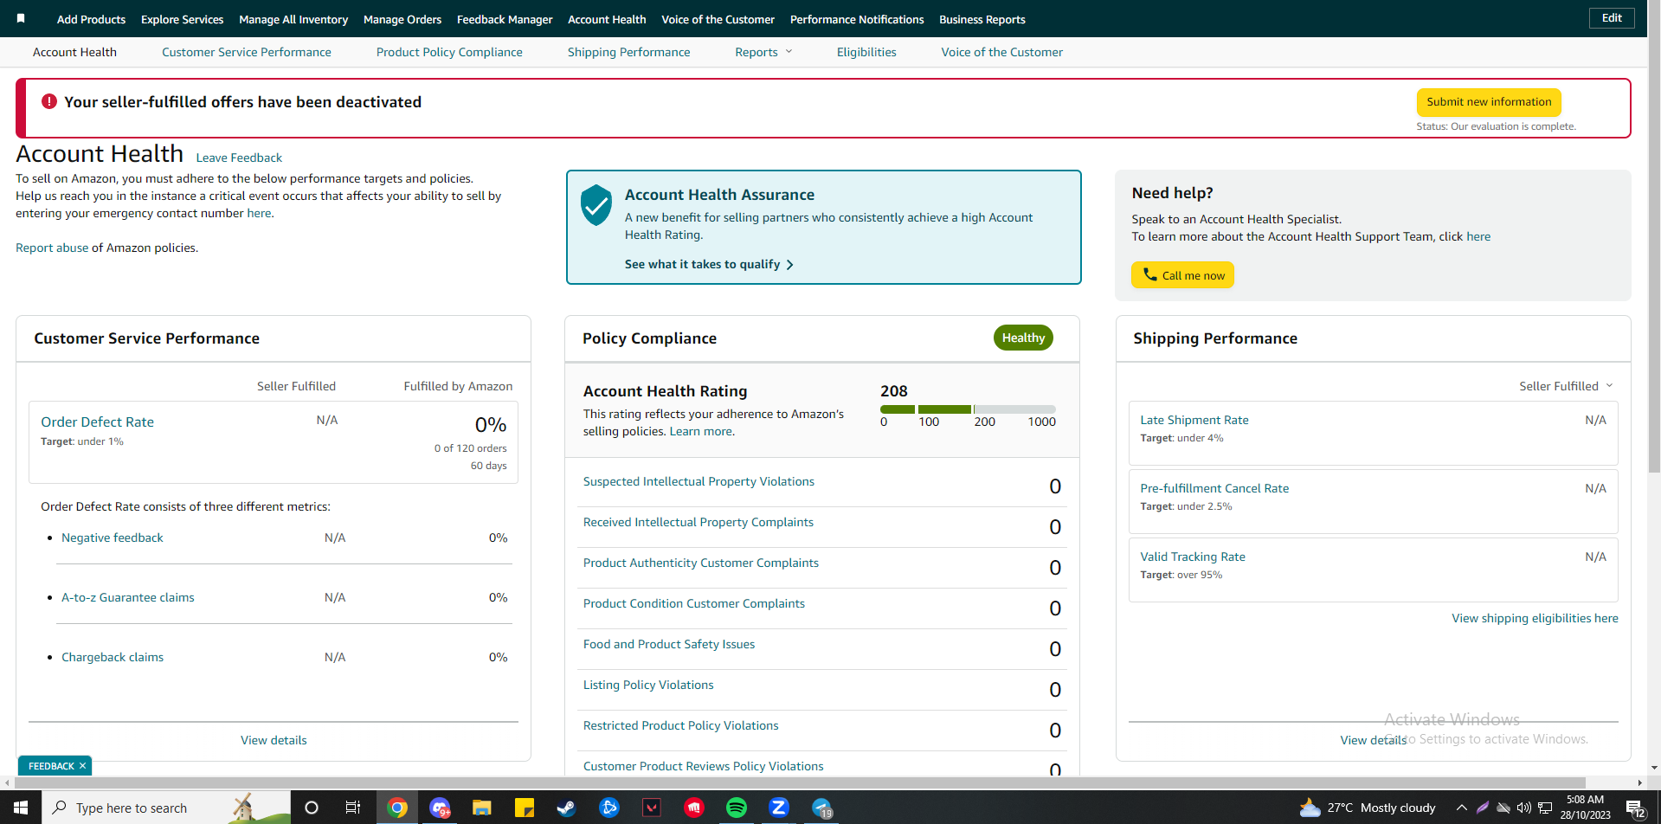This screenshot has width=1661, height=824.
Task: Open Valorant from the taskbar
Action: click(652, 808)
